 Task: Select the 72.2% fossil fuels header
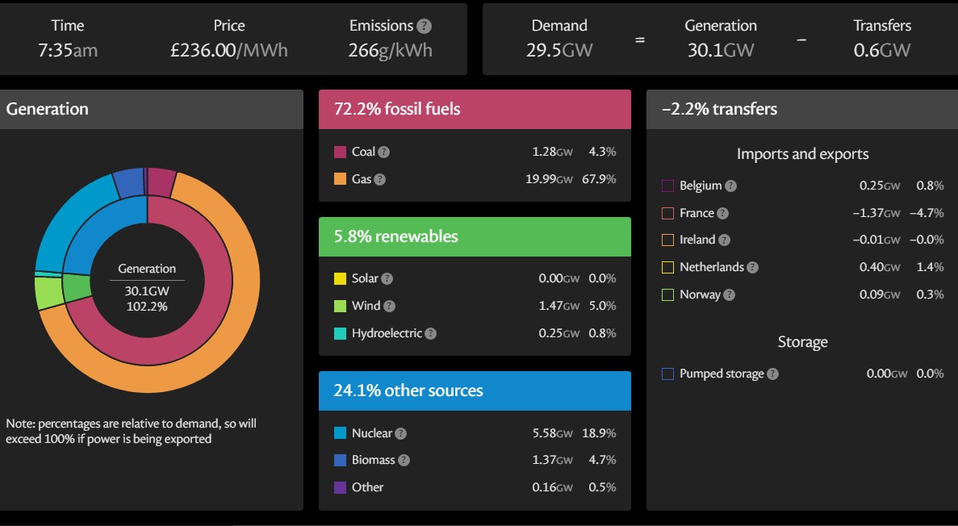point(475,109)
